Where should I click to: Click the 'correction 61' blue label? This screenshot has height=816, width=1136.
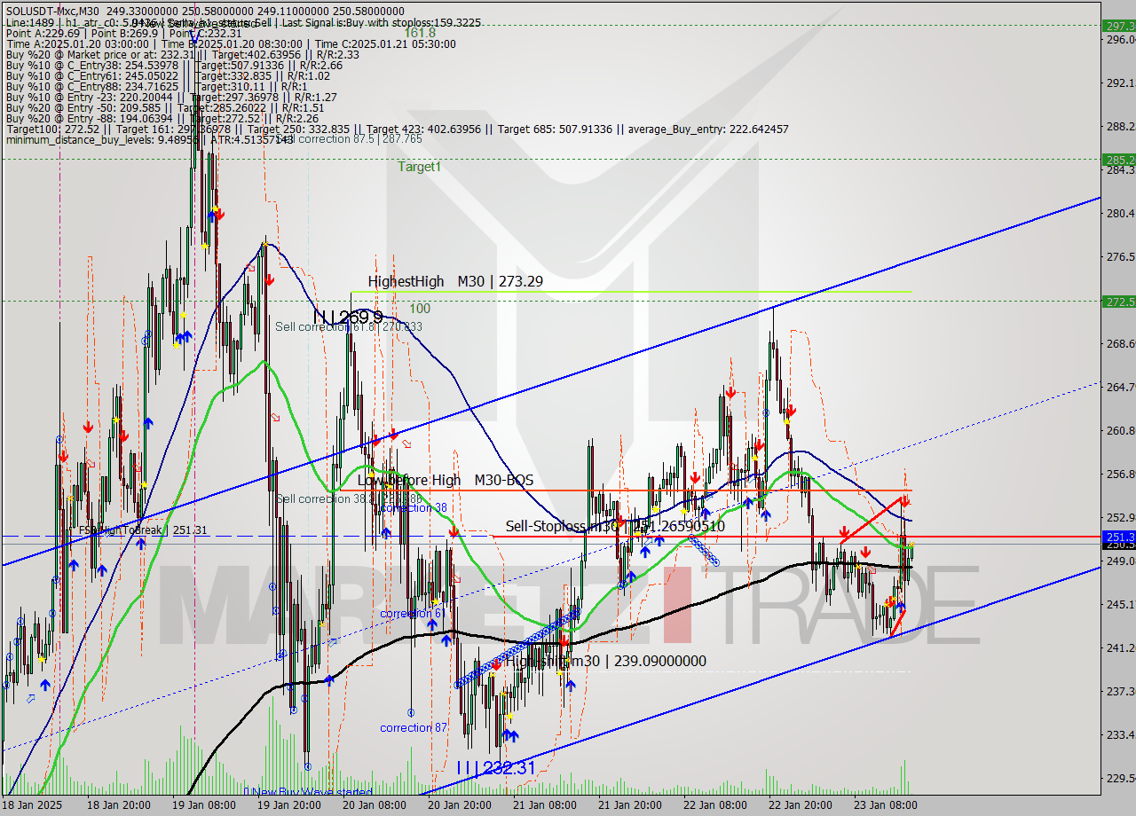[x=413, y=614]
